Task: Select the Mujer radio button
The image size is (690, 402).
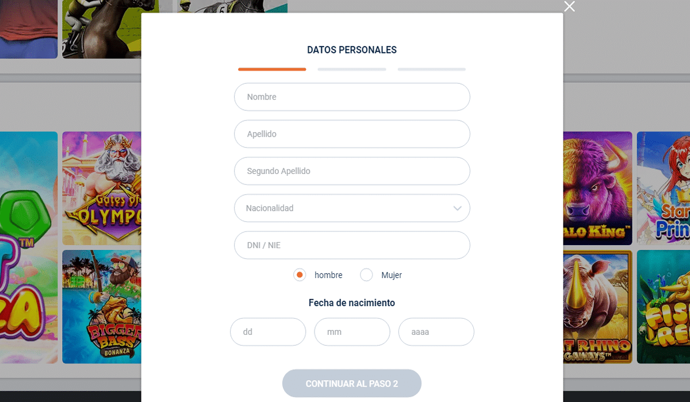Action: pos(366,275)
